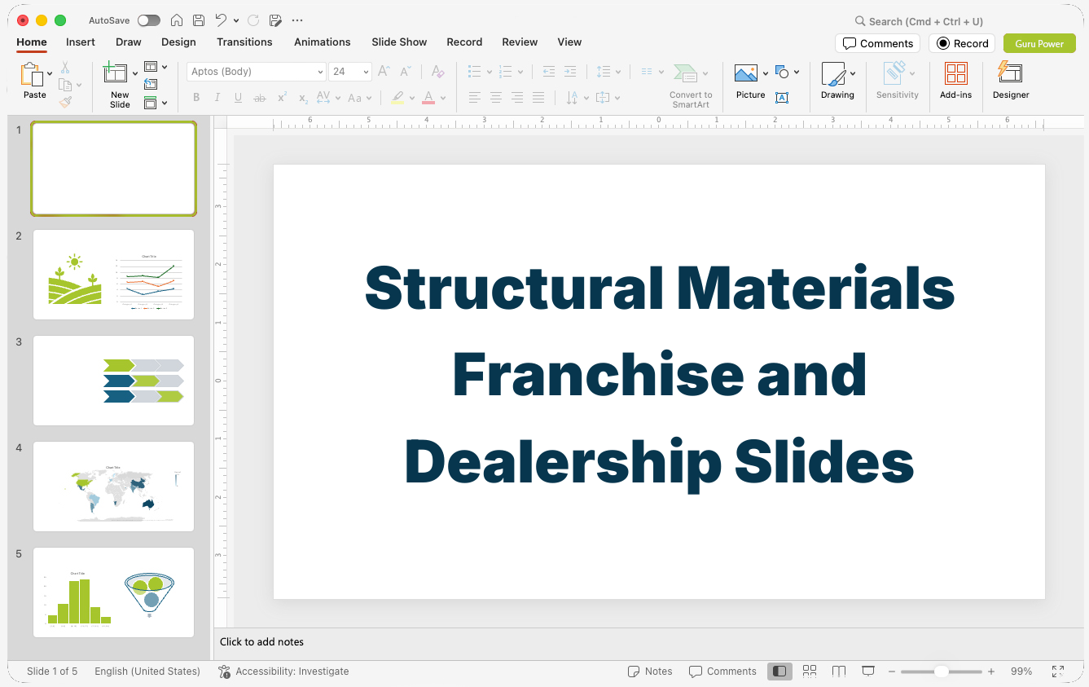Image resolution: width=1089 pixels, height=687 pixels.
Task: Open the Animations tab
Action: (323, 42)
